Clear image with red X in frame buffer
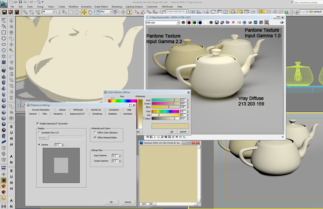 click(x=233, y=23)
